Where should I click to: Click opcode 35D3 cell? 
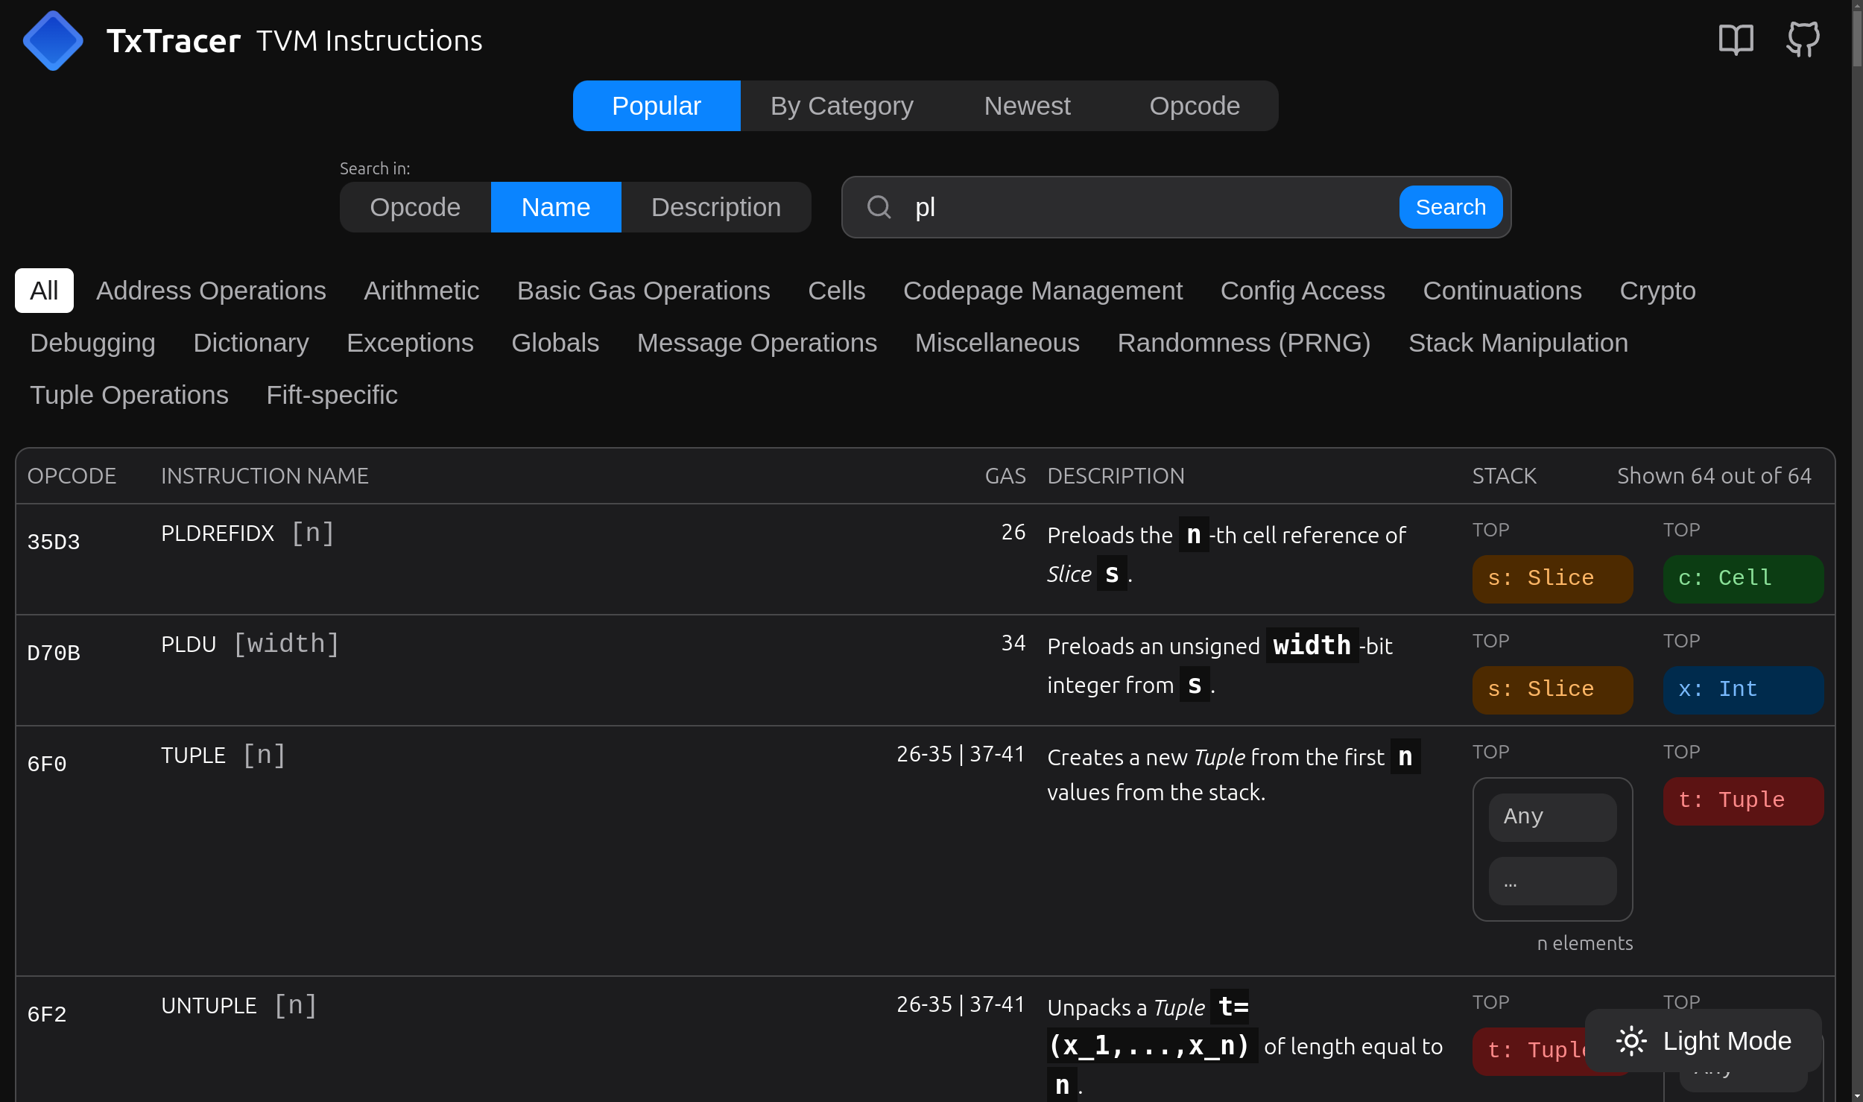(54, 542)
